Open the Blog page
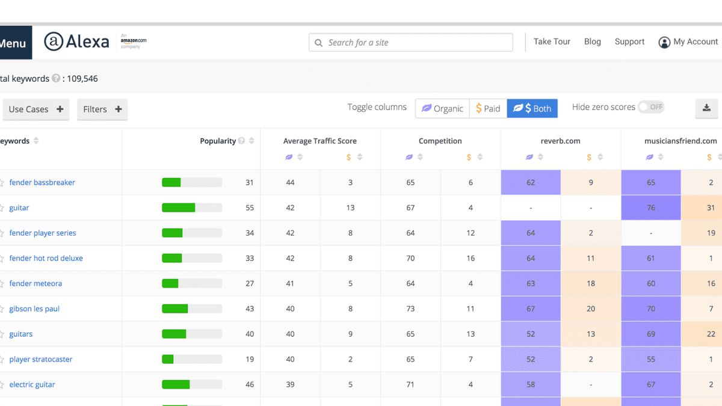Screen dimensions: 722x406 pos(592,42)
